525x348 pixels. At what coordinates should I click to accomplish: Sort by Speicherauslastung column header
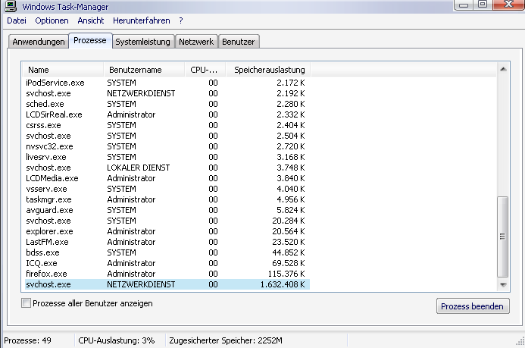click(268, 70)
